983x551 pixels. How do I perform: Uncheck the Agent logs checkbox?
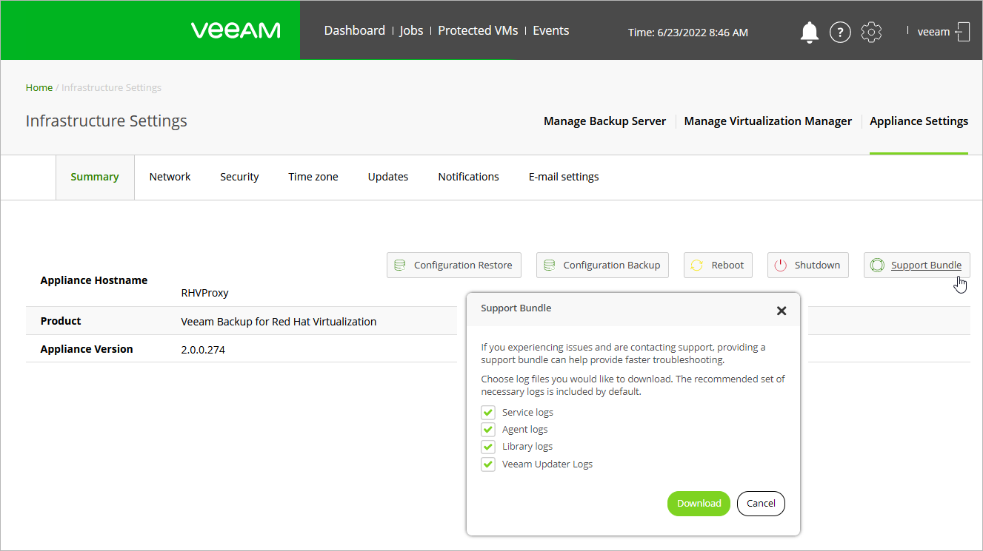tap(488, 430)
